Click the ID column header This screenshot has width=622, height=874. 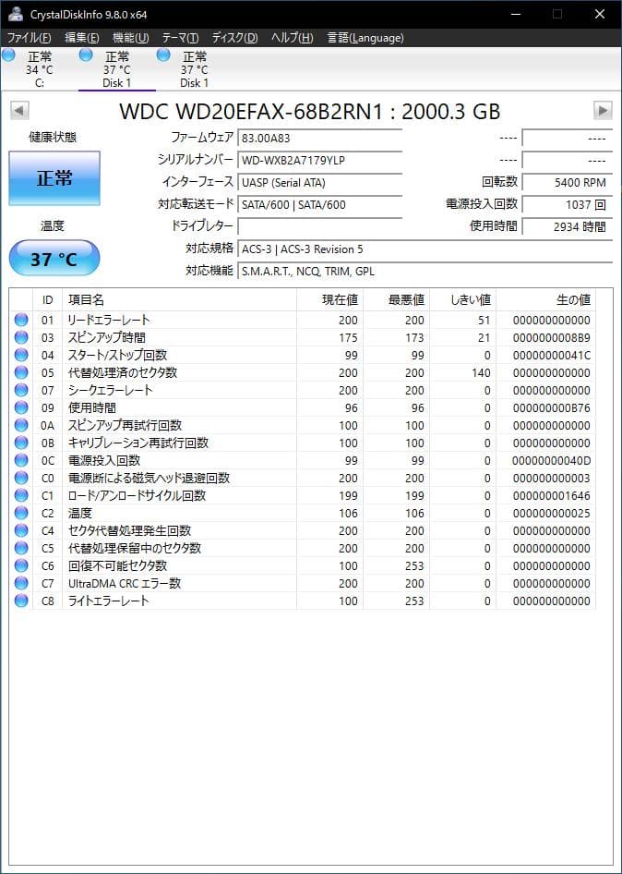pyautogui.click(x=48, y=300)
